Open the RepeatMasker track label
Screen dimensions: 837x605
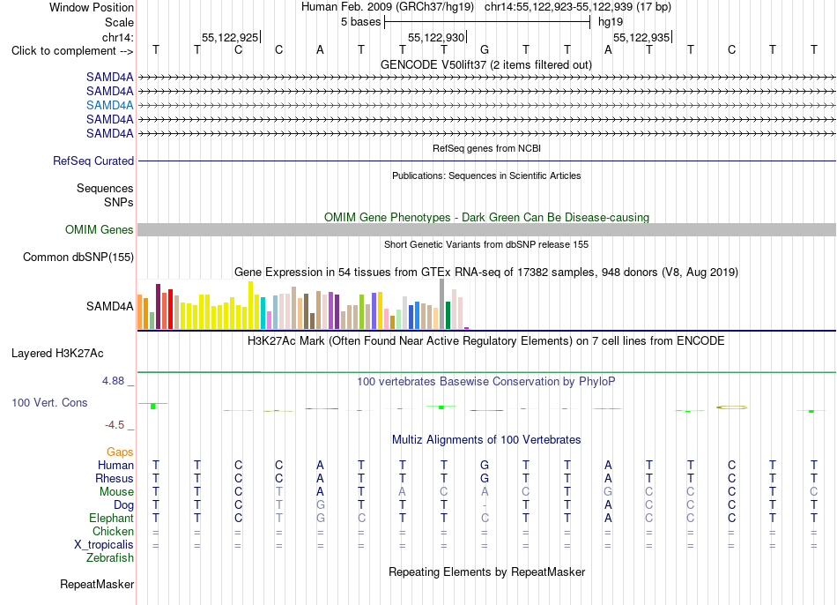coord(97,584)
